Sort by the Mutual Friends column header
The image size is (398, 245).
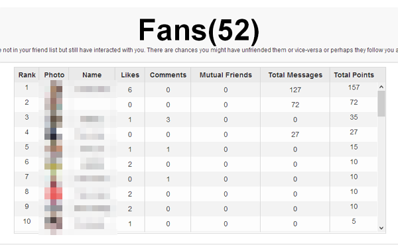point(226,75)
